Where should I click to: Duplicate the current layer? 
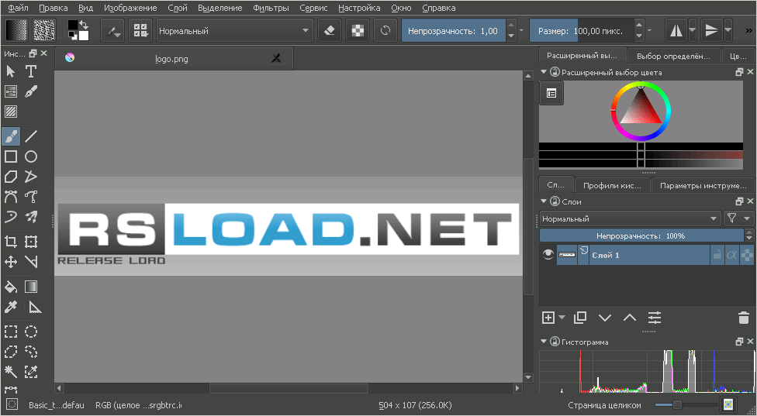coord(580,318)
